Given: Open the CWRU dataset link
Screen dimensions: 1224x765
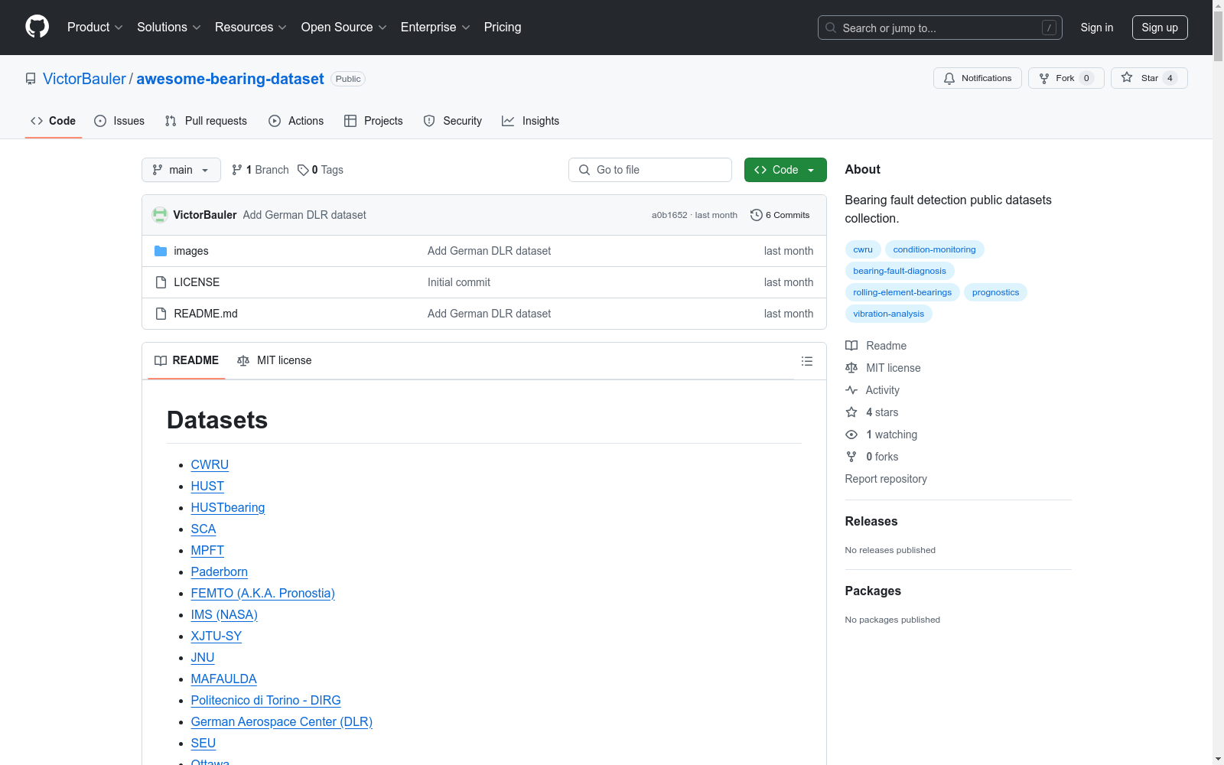Looking at the screenshot, I should coord(210,464).
